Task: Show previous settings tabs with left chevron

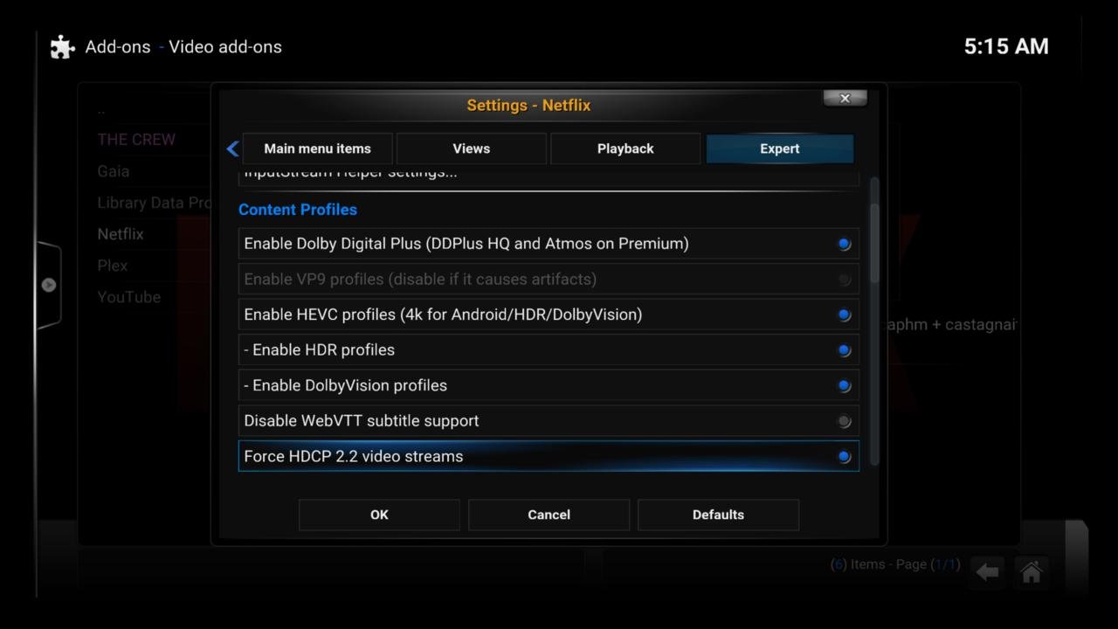Action: pos(232,149)
